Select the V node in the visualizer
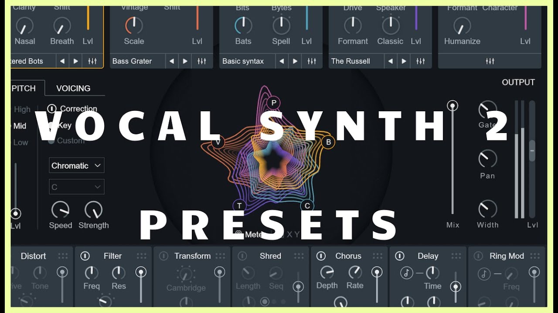 pyautogui.click(x=218, y=142)
